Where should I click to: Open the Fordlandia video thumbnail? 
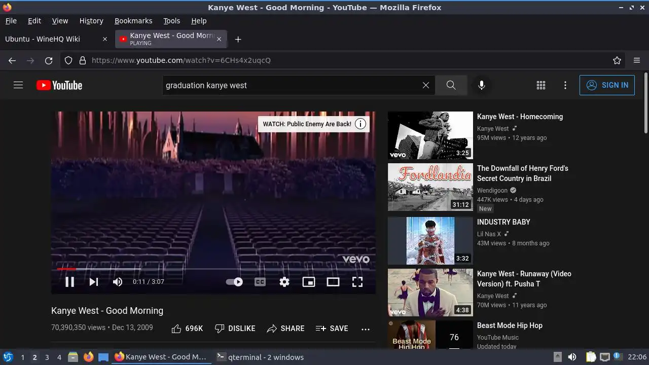coord(430,187)
